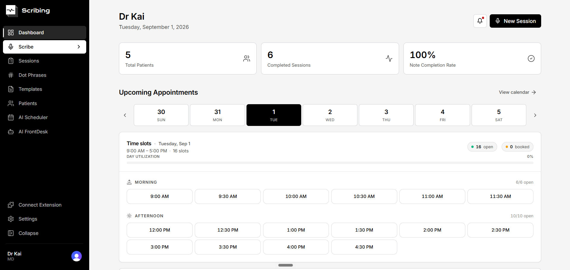Click the 16 open status badge

(482, 147)
